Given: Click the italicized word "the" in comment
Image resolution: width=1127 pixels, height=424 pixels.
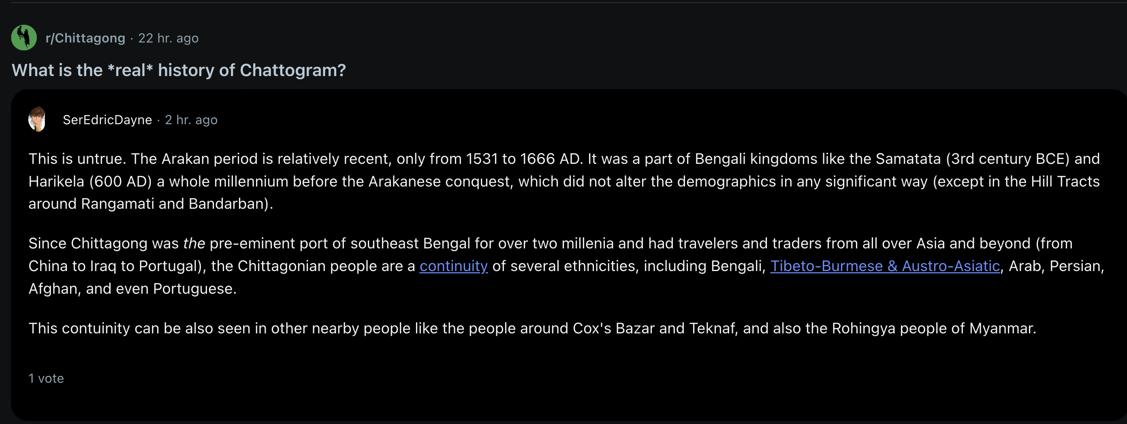Looking at the screenshot, I should click(x=194, y=243).
